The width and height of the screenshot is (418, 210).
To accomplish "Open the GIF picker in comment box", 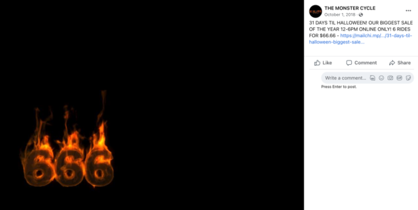I will (x=399, y=78).
